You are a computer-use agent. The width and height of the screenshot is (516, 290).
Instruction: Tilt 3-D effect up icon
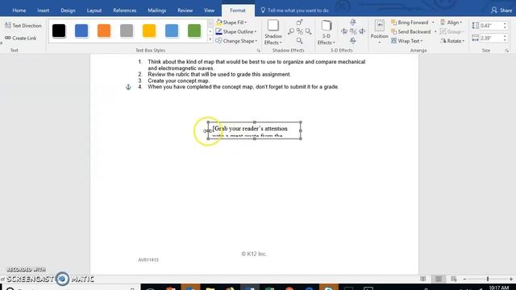[353, 23]
